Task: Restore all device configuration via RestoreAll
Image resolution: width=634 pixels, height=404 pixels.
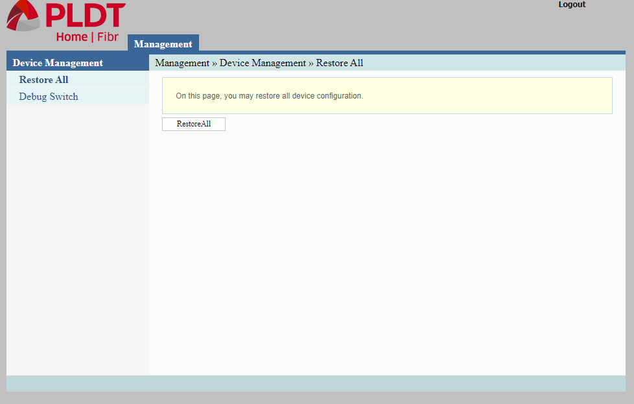Action: (193, 124)
